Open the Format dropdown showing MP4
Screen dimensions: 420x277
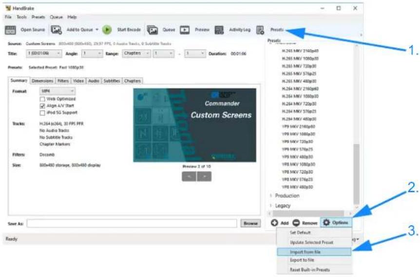[x=57, y=91]
